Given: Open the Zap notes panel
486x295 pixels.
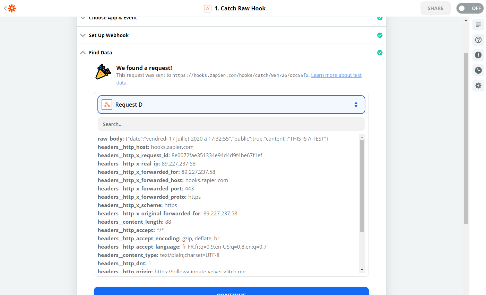Looking at the screenshot, I should (x=478, y=25).
